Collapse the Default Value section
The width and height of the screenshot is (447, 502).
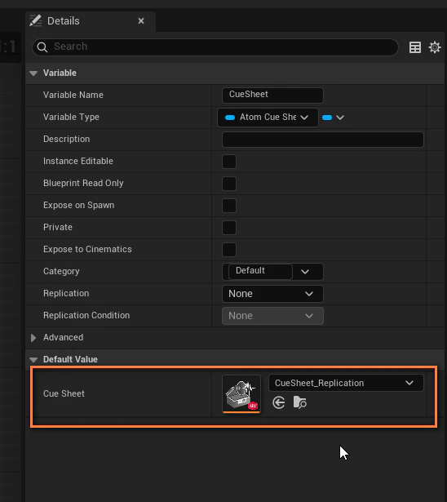(x=33, y=359)
